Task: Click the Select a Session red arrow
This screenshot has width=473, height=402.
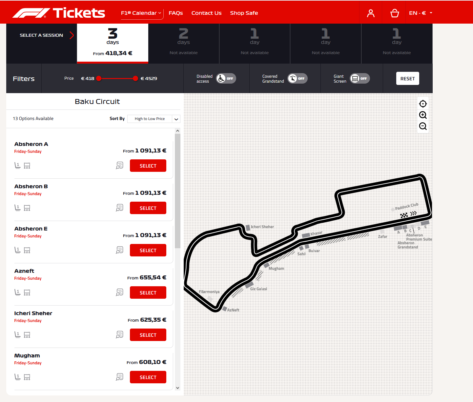Action: coord(72,35)
